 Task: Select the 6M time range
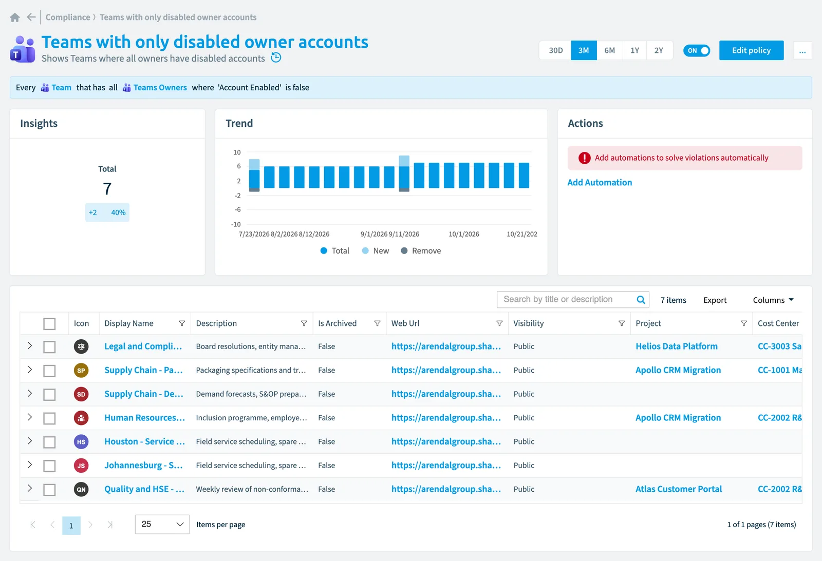(x=610, y=50)
